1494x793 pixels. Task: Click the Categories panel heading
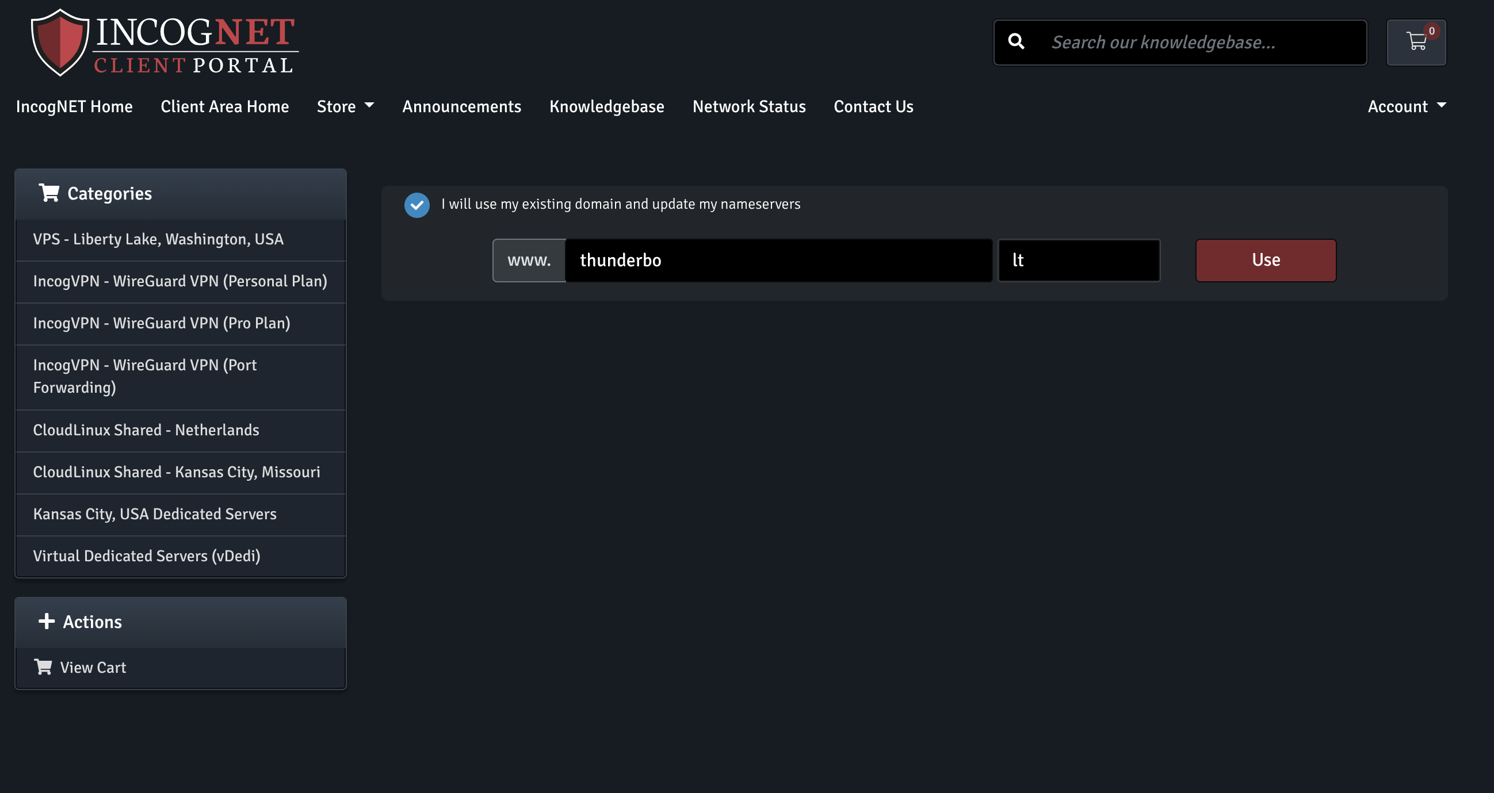[x=181, y=194]
